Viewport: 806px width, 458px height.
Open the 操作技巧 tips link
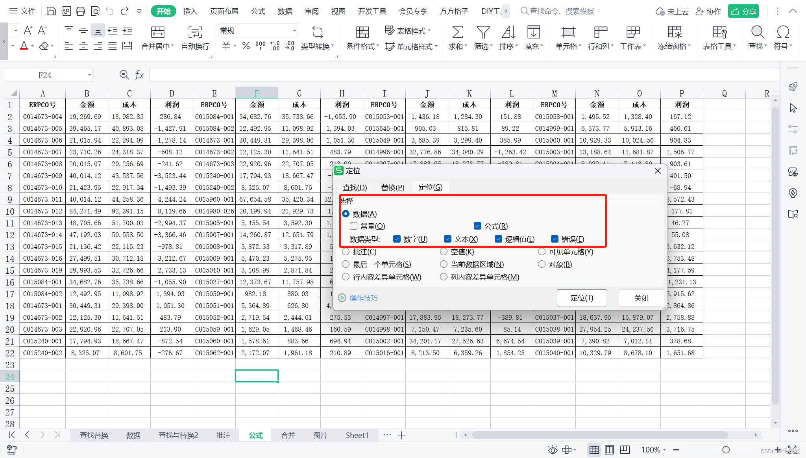363,298
